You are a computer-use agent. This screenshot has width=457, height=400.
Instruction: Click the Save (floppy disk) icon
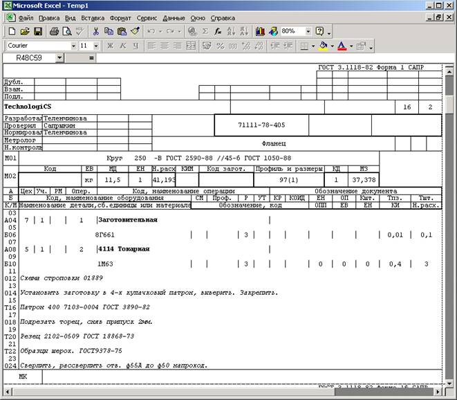pos(38,31)
